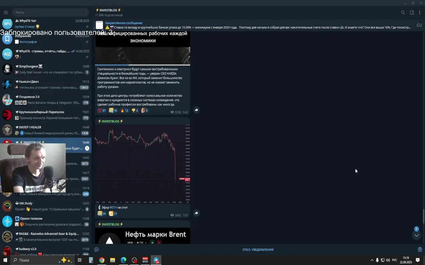The width and height of the screenshot is (425, 265).
Task: Show hidden tray icons chevron
Action: [x=372, y=260]
